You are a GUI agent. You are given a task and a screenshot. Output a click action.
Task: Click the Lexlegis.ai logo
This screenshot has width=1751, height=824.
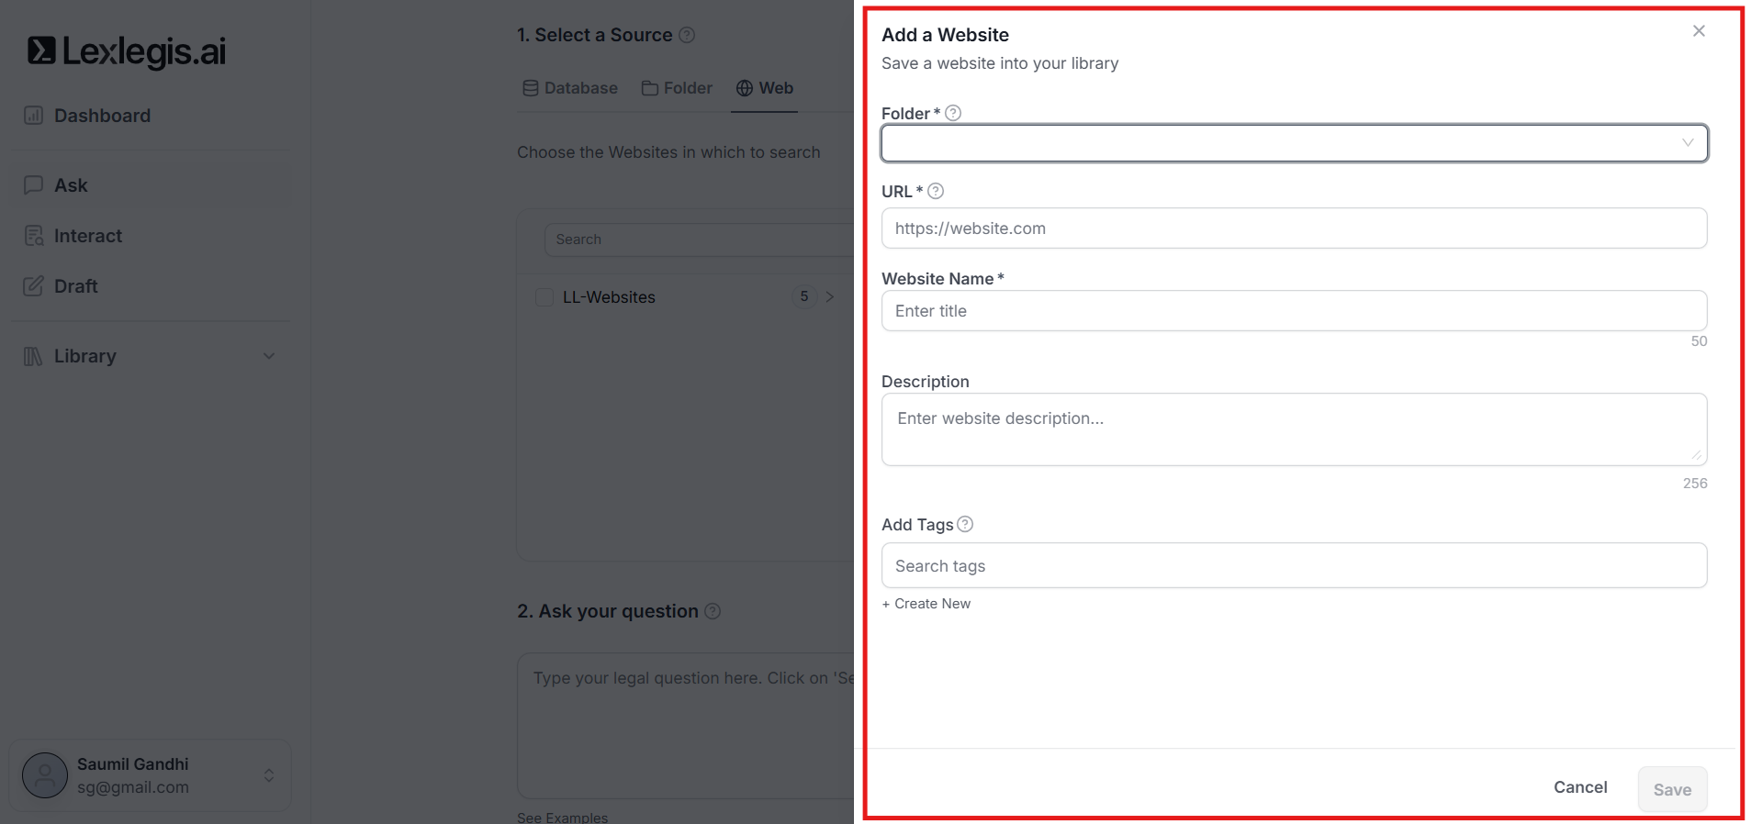[127, 51]
